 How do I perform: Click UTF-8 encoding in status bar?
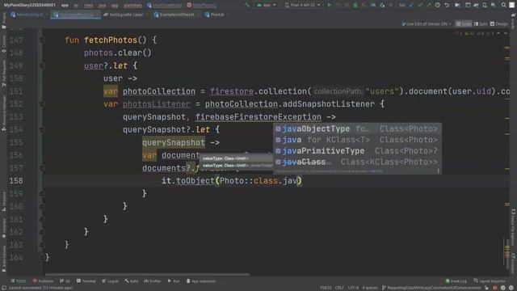[353, 288]
